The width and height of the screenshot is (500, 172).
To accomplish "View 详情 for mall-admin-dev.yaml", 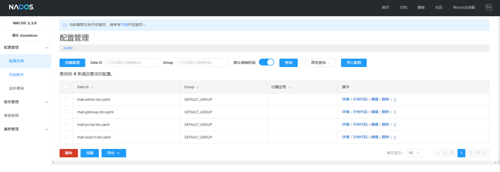I will [345, 99].
